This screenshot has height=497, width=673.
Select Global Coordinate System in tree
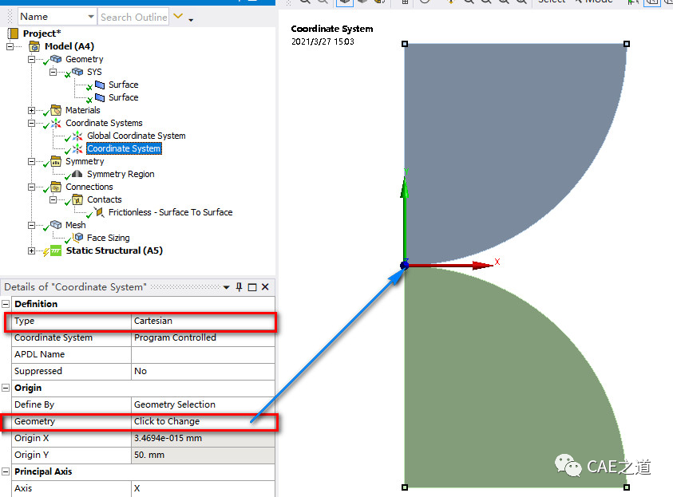pyautogui.click(x=136, y=136)
